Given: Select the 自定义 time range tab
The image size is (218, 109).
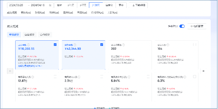Looking at the screenshot, I should (109, 5).
